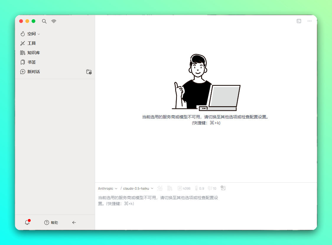Screen dimensions: 332x245
Task: Close the window with red button
Action: pos(21,21)
